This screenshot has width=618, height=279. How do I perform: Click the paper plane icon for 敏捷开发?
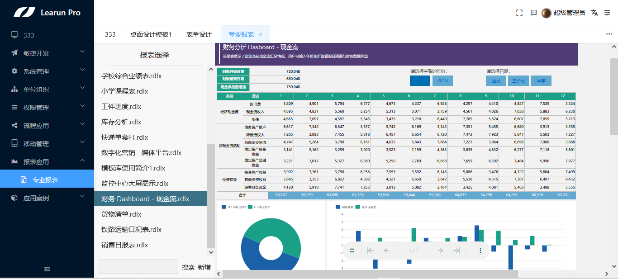[14, 53]
